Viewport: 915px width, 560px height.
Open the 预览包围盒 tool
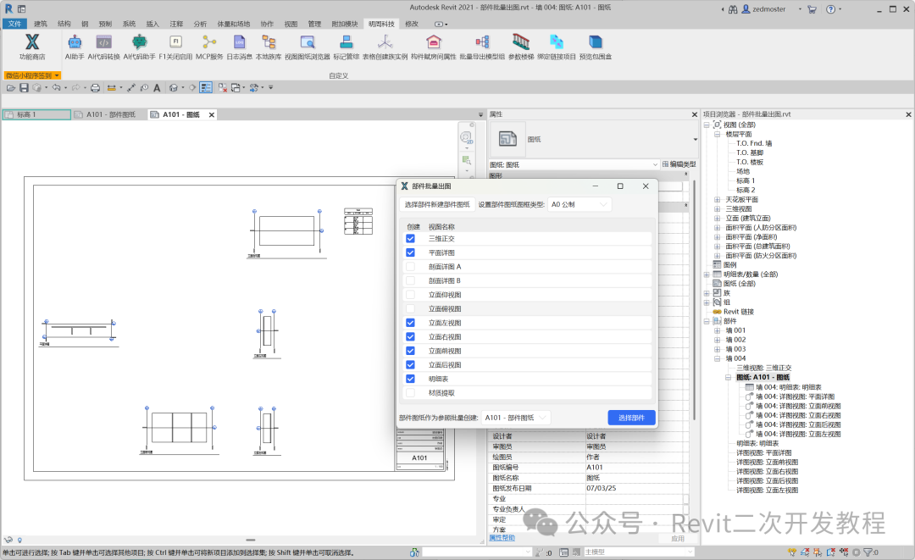[596, 46]
